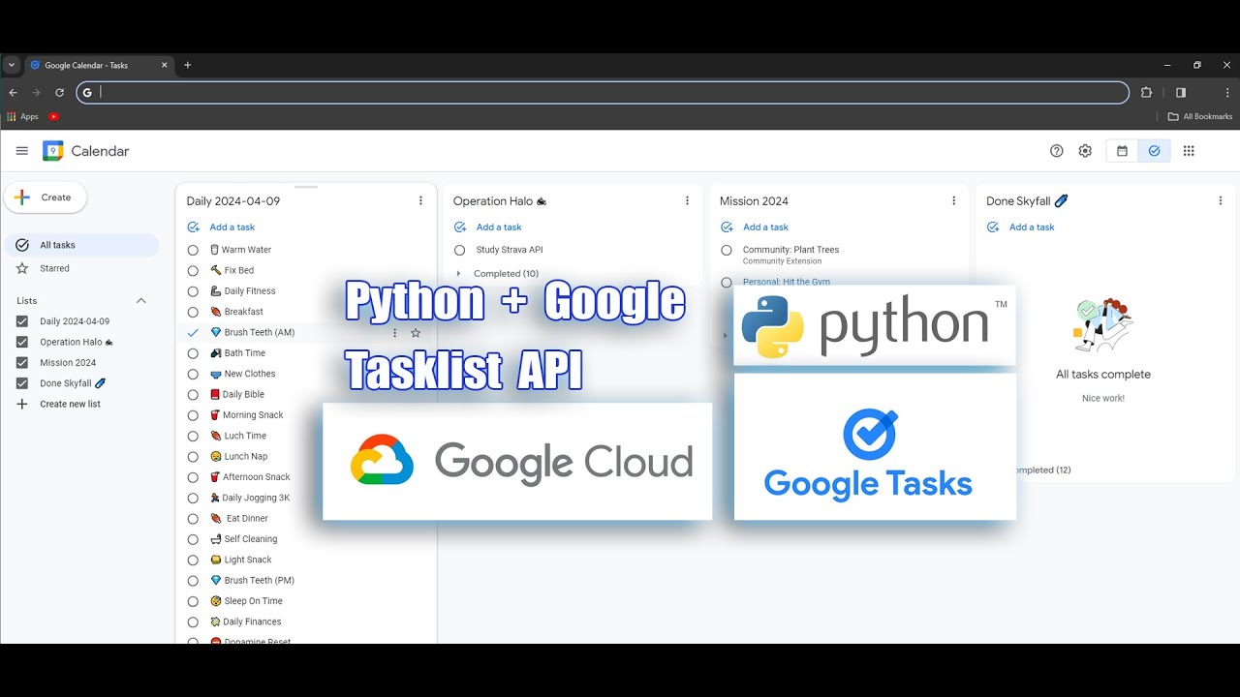Collapse the Lists section
This screenshot has height=697, width=1240.
tap(140, 301)
